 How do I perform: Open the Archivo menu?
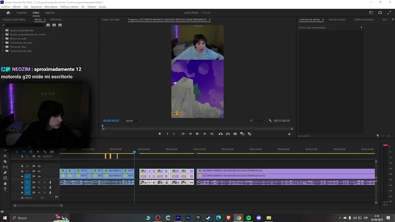6,7
